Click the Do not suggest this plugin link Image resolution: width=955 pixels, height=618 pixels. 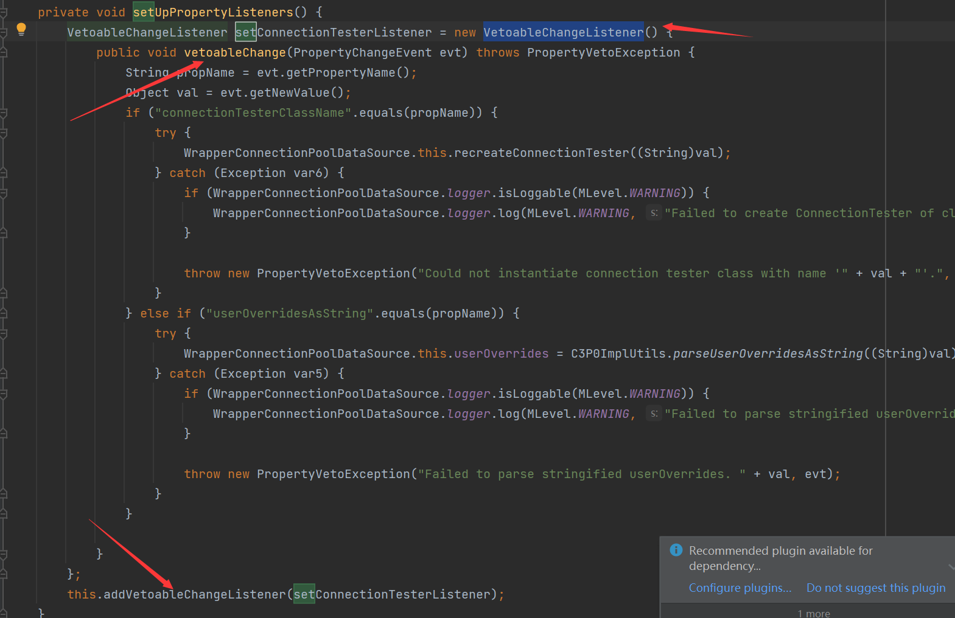click(x=876, y=588)
